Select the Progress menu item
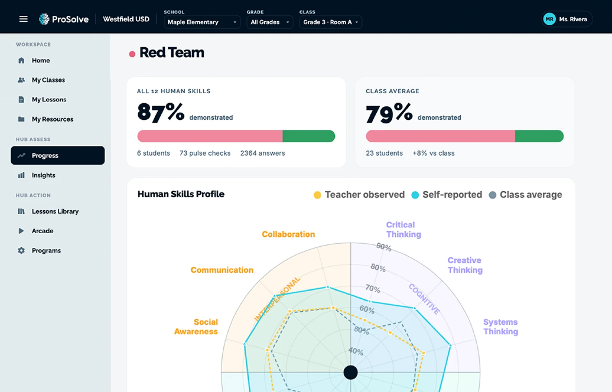 pyautogui.click(x=58, y=155)
